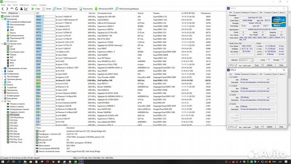Open Memory tab in lower CPU-Z window

[254, 74]
